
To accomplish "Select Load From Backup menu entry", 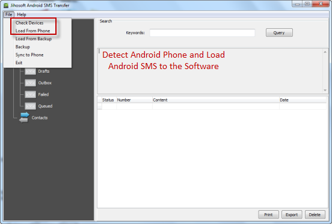I will coord(34,39).
